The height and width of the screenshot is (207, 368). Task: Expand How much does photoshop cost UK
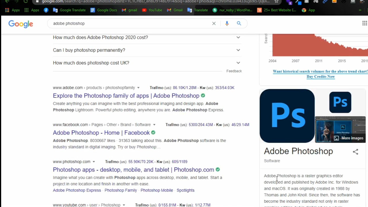click(147, 63)
